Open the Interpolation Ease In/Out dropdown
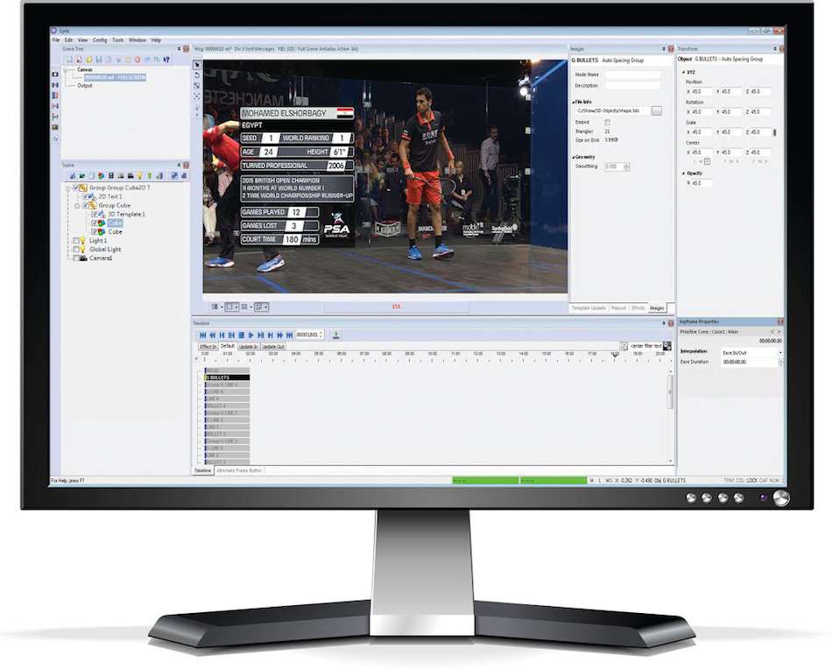Viewport: 832px width, 670px height. pyautogui.click(x=779, y=352)
